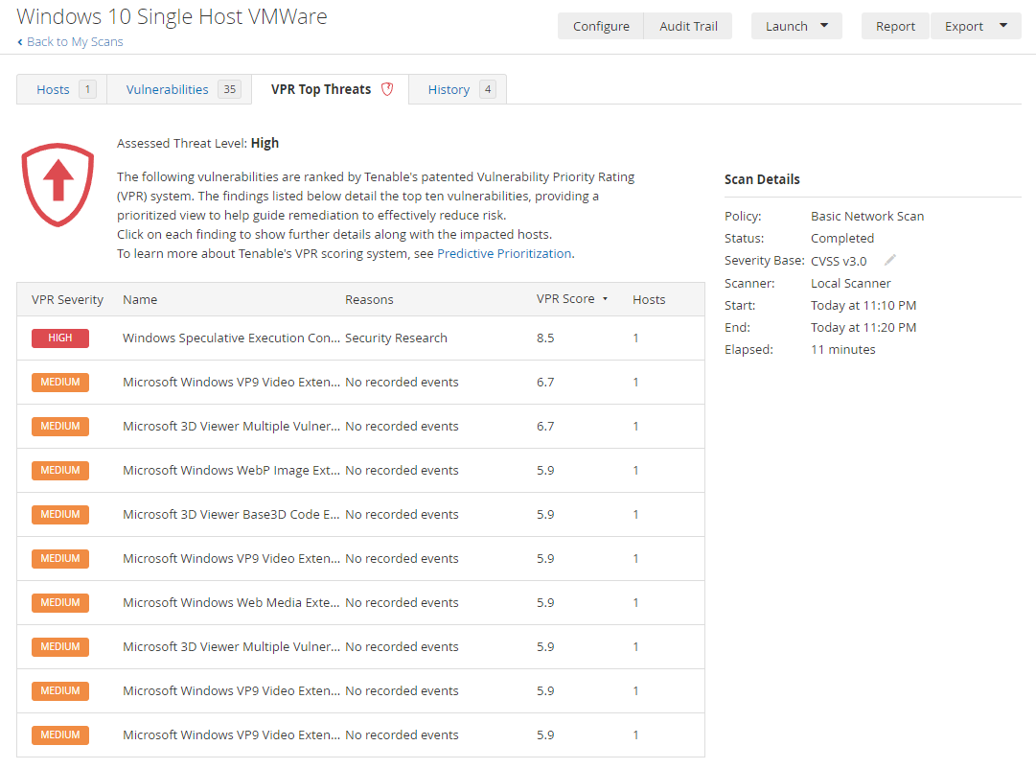Click the Basic Network Scan policy value
This screenshot has width=1036, height=769.
click(x=867, y=216)
